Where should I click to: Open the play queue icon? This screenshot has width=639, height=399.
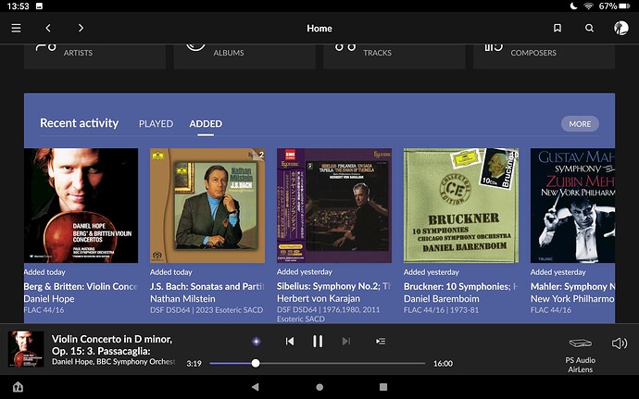point(381,341)
